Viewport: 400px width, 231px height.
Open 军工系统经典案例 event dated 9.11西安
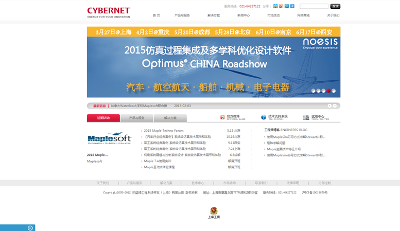click(175, 143)
